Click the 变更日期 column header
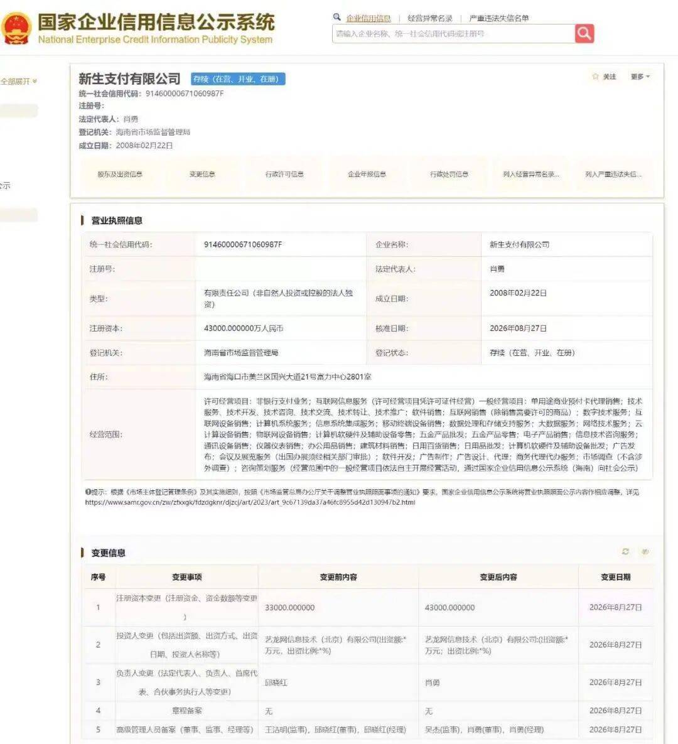Screen dimensions: 678x744 tap(615, 577)
